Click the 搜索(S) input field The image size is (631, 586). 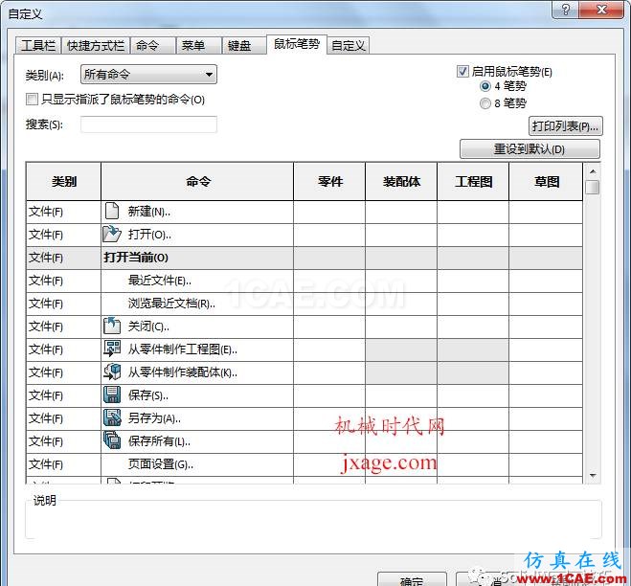click(x=148, y=124)
